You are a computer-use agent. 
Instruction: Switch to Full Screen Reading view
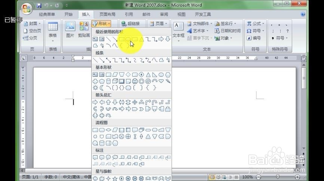coord(218,177)
